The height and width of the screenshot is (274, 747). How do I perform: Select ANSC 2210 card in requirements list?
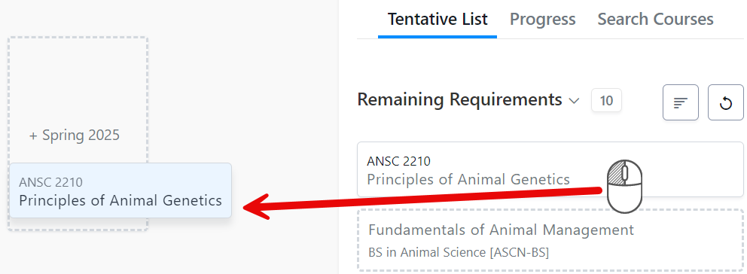click(550, 169)
